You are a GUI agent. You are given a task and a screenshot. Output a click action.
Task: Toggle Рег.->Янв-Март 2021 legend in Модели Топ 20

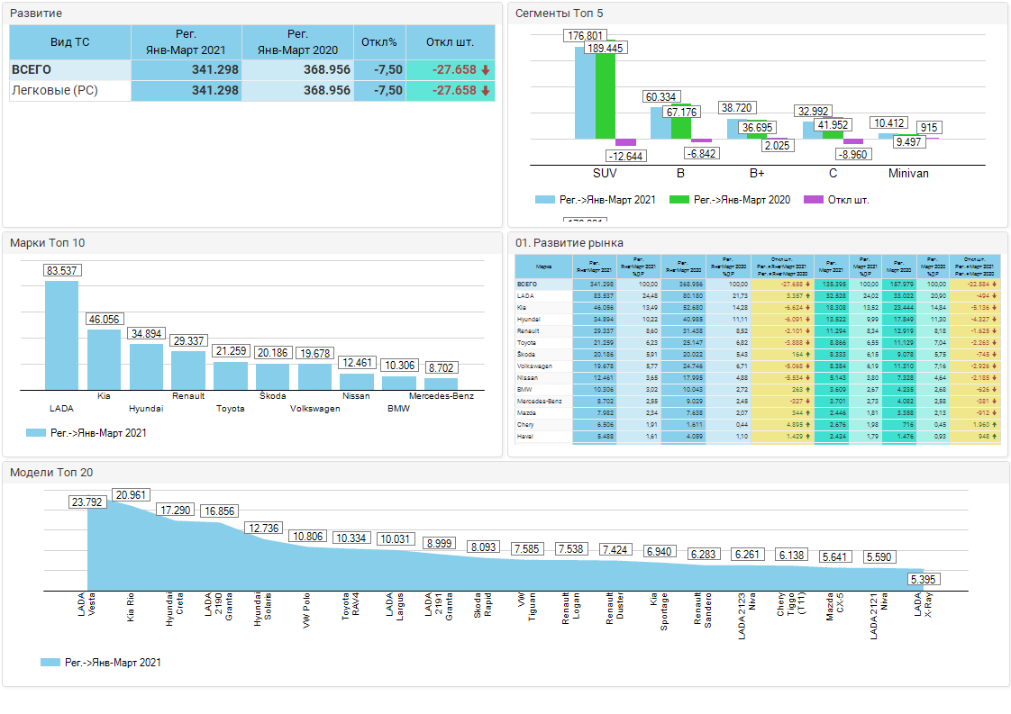coord(101,663)
